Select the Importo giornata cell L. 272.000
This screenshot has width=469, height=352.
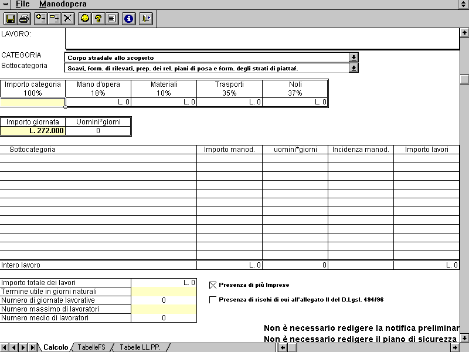point(33,131)
